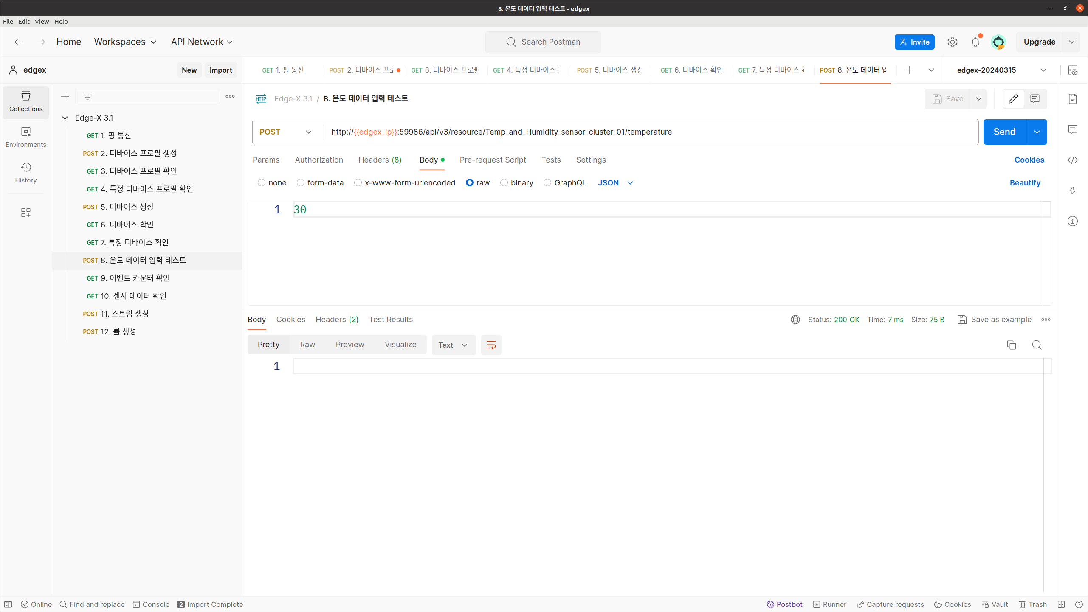
Task: Open the History sidebar panel
Action: pos(26,173)
